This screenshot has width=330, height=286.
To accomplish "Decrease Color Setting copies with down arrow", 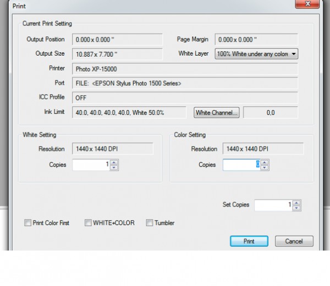I will (265, 167).
